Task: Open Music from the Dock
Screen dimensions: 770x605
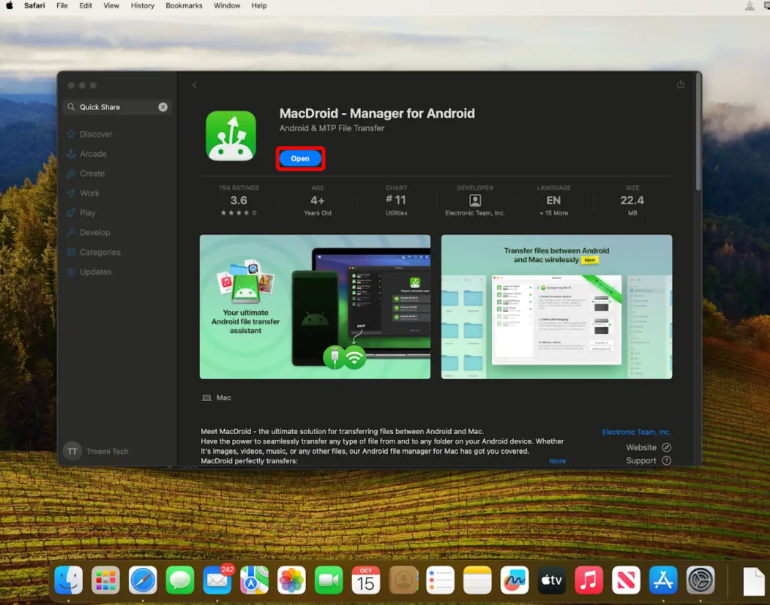Action: click(588, 580)
